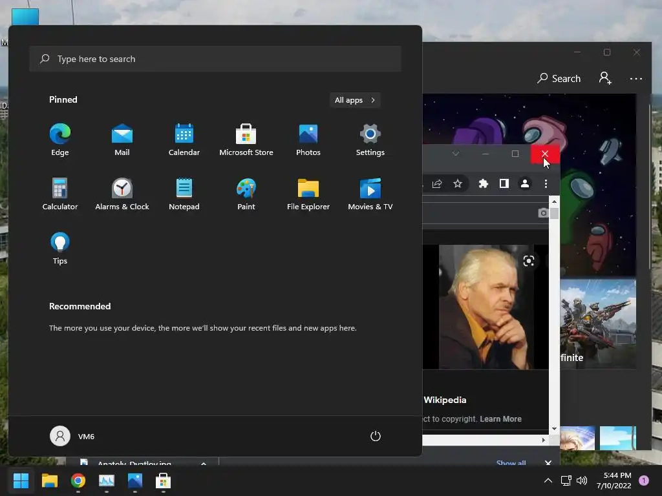Focus the Type here to search box

[215, 59]
